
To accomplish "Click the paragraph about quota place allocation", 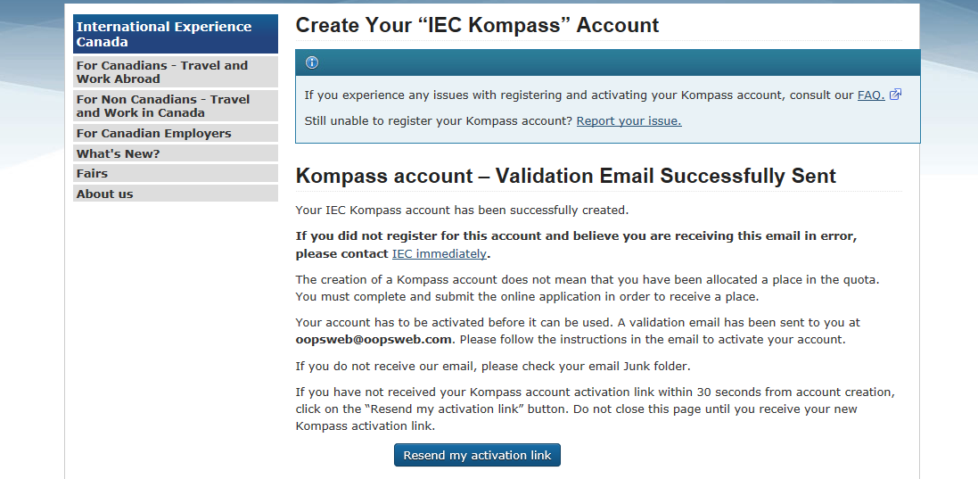I will click(588, 287).
